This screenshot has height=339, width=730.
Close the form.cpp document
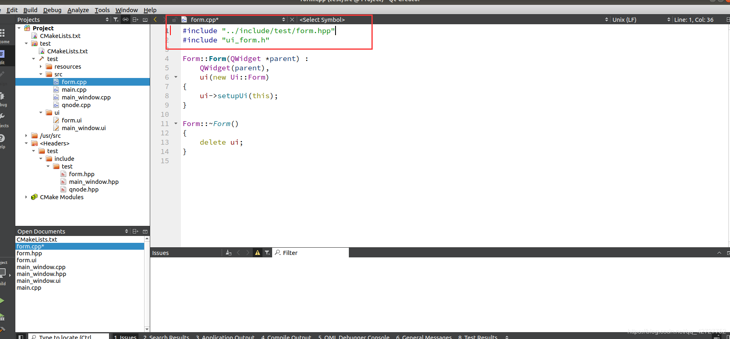click(292, 19)
